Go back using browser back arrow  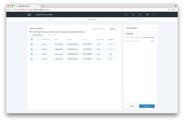point(8,10)
